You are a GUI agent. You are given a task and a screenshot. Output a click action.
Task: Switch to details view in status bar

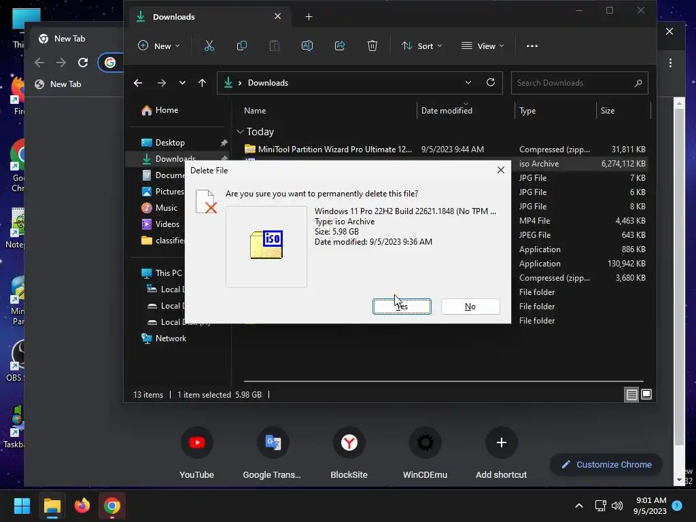(x=631, y=394)
